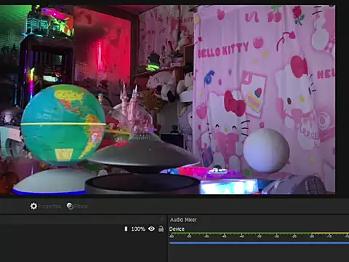This screenshot has width=349, height=262.
Task: Toggle the source visibility eye icon
Action: coord(151,229)
